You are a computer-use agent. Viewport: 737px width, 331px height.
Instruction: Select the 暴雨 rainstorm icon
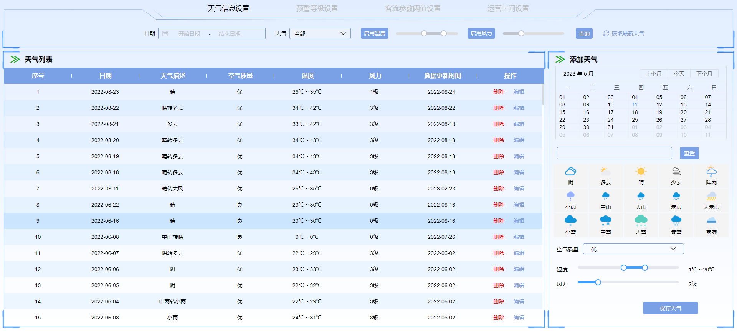point(676,196)
